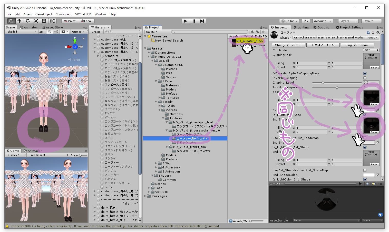Open scene effects image icon
The height and width of the screenshot is (232, 389).
63,32
